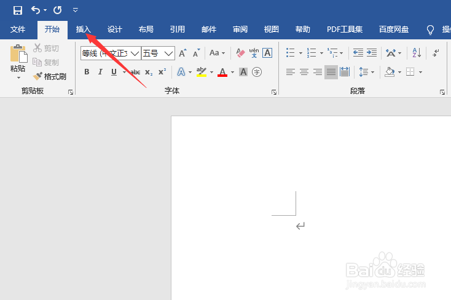
Task: Click the 格式刷 format painter button
Action: click(x=50, y=76)
